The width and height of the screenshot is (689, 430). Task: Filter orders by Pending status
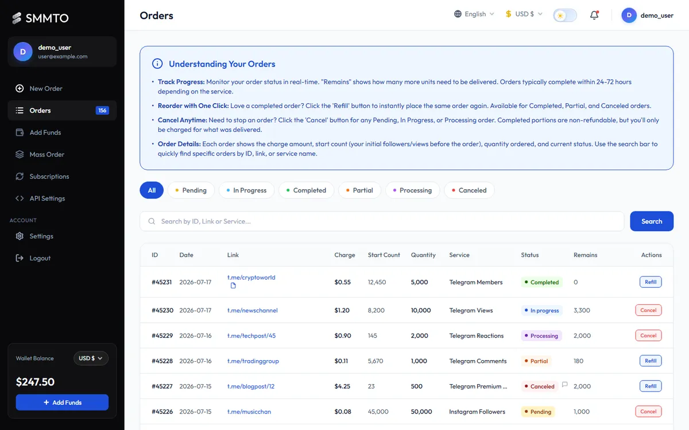(x=191, y=190)
